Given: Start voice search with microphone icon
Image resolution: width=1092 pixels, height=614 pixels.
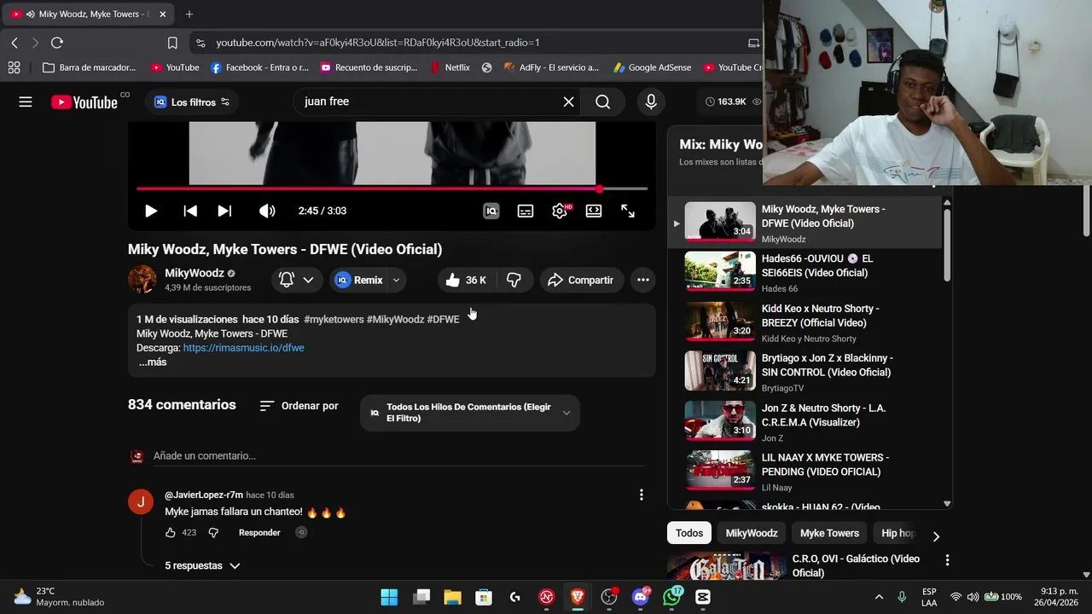Looking at the screenshot, I should point(651,101).
